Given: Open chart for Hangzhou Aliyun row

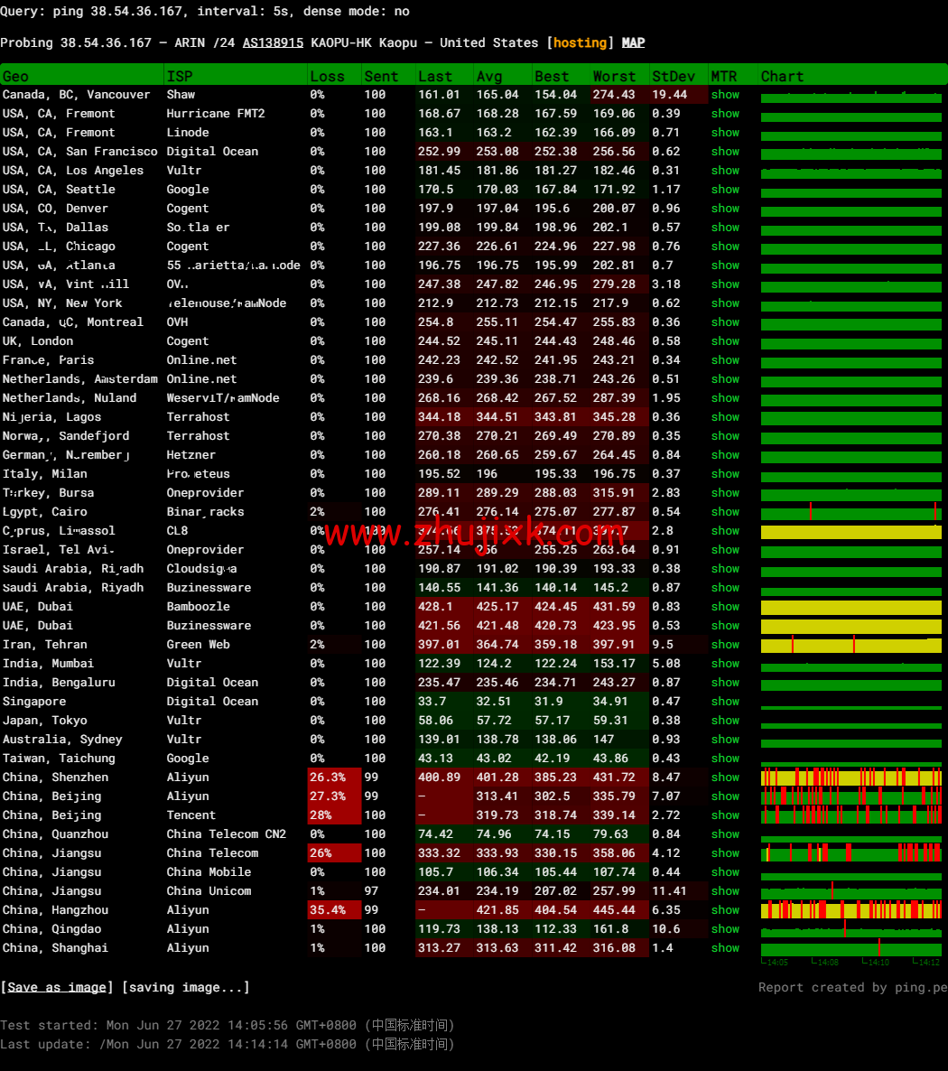Looking at the screenshot, I should click(x=850, y=910).
